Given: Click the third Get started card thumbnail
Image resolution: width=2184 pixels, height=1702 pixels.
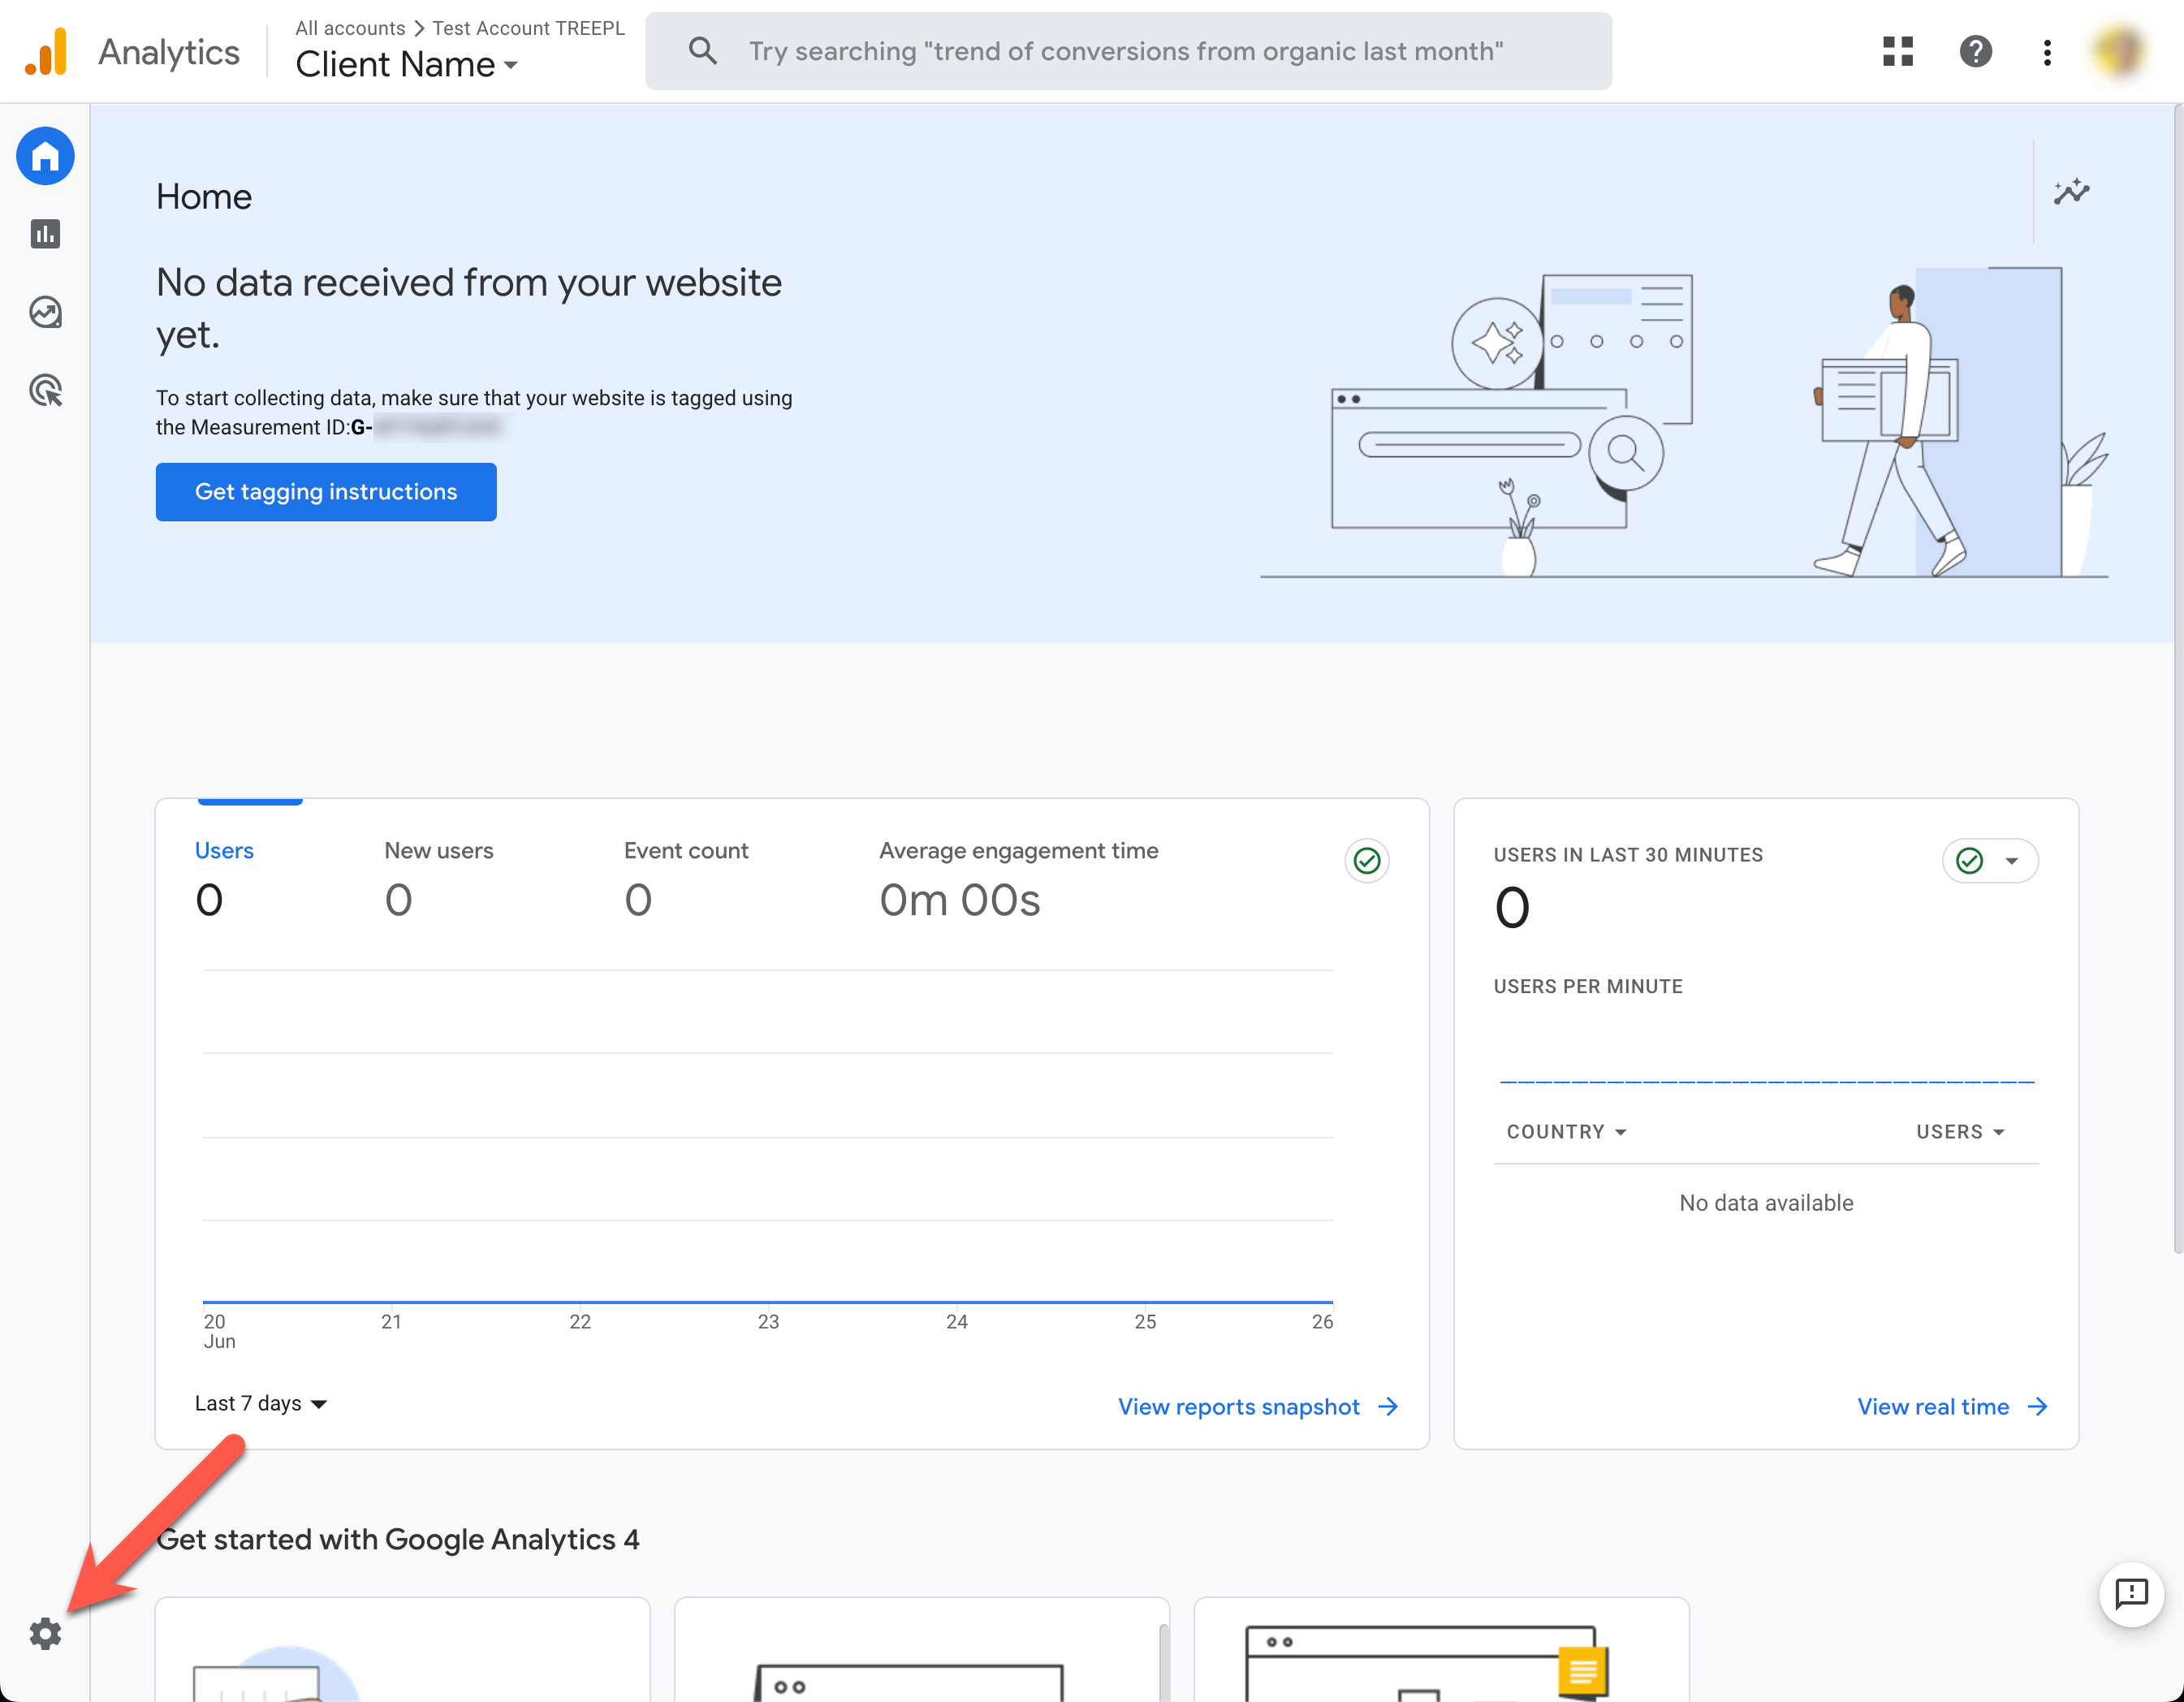Looking at the screenshot, I should pyautogui.click(x=1441, y=1650).
